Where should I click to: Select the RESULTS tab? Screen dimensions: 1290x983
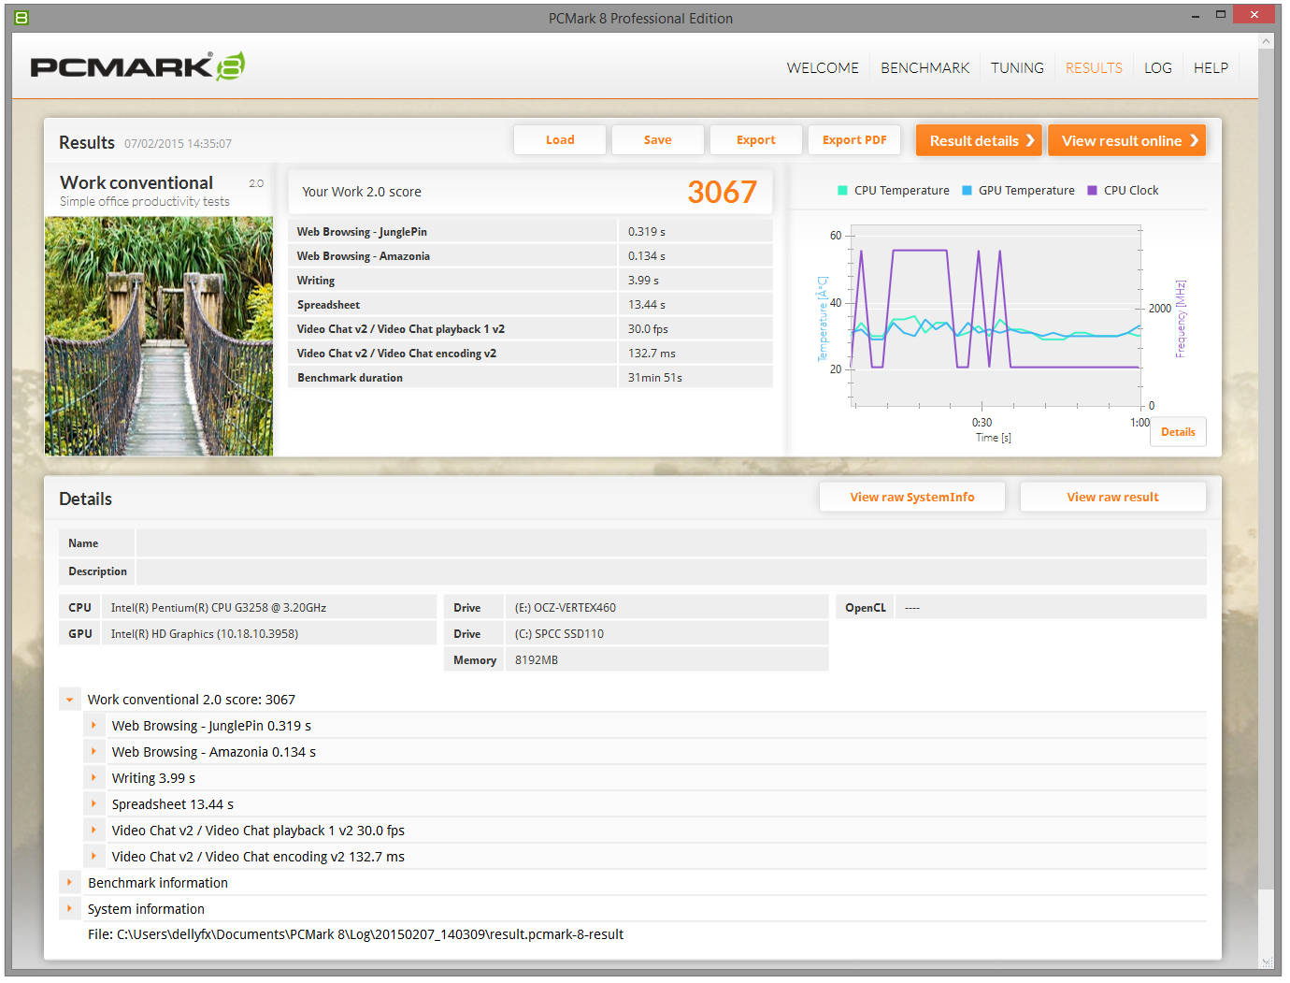click(1094, 67)
